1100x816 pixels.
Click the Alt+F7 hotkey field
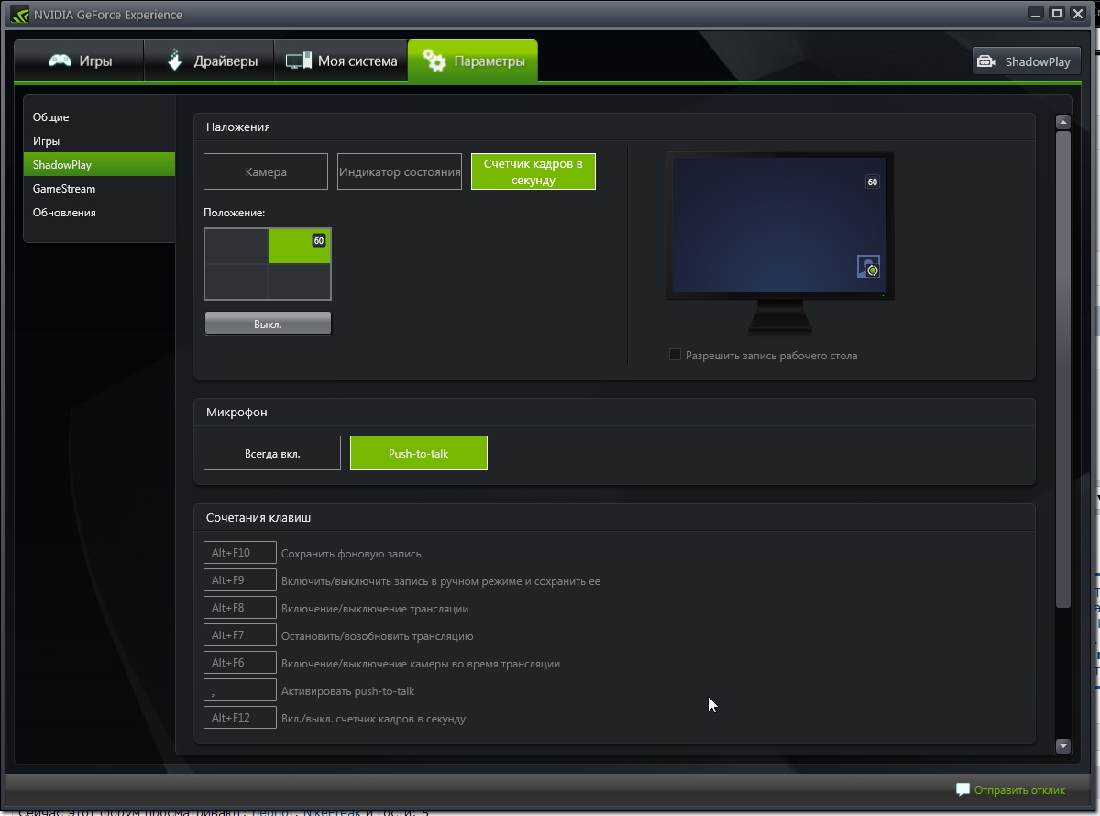point(240,635)
